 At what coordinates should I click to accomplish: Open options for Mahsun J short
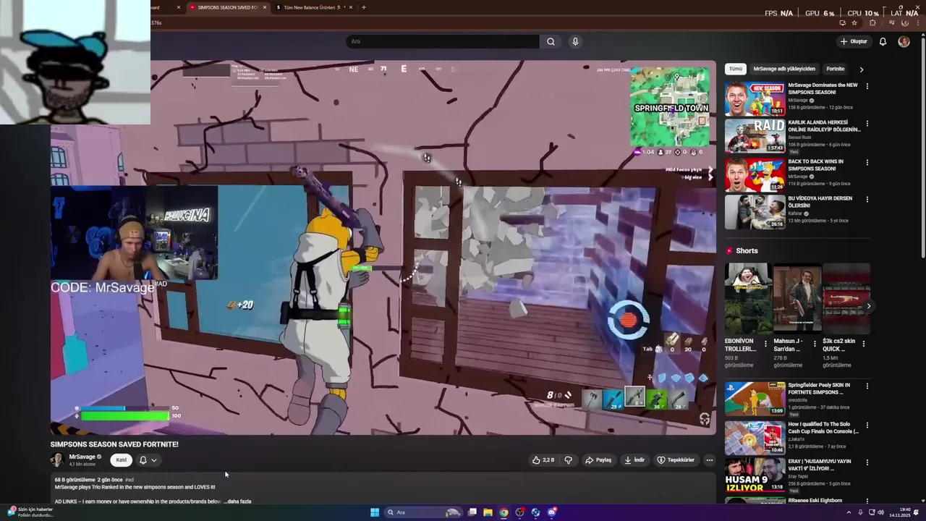coord(815,343)
